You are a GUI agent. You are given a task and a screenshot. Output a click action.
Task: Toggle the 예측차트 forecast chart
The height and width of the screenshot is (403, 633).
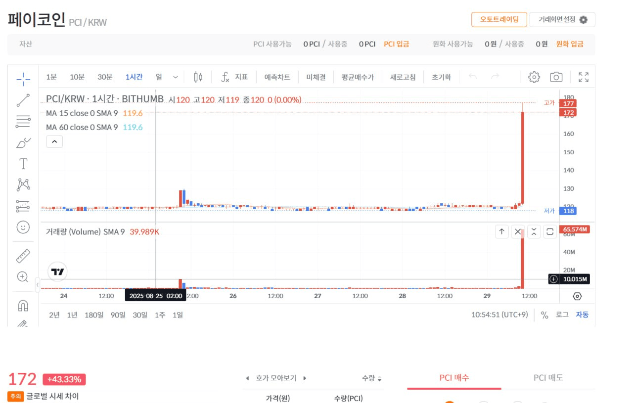tap(277, 77)
